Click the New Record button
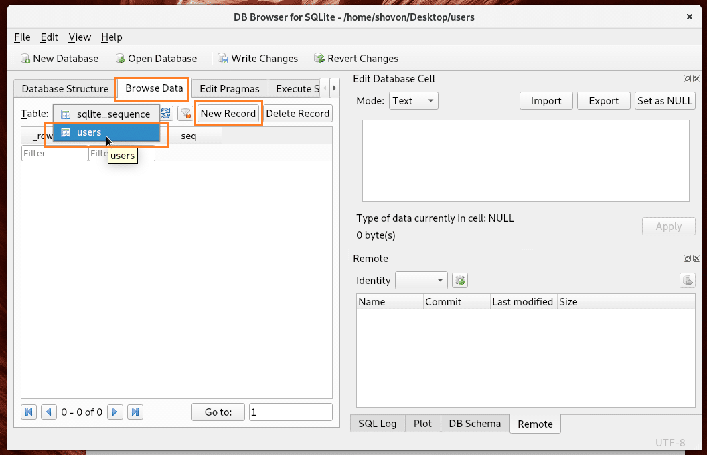 coord(228,113)
